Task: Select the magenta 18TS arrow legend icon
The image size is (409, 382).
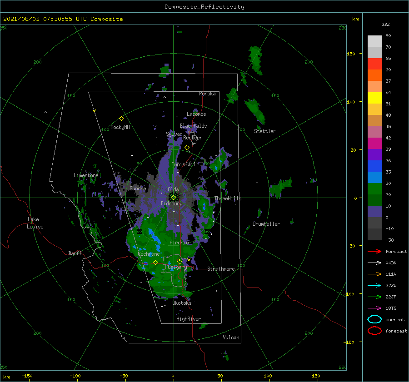Action: (374, 308)
